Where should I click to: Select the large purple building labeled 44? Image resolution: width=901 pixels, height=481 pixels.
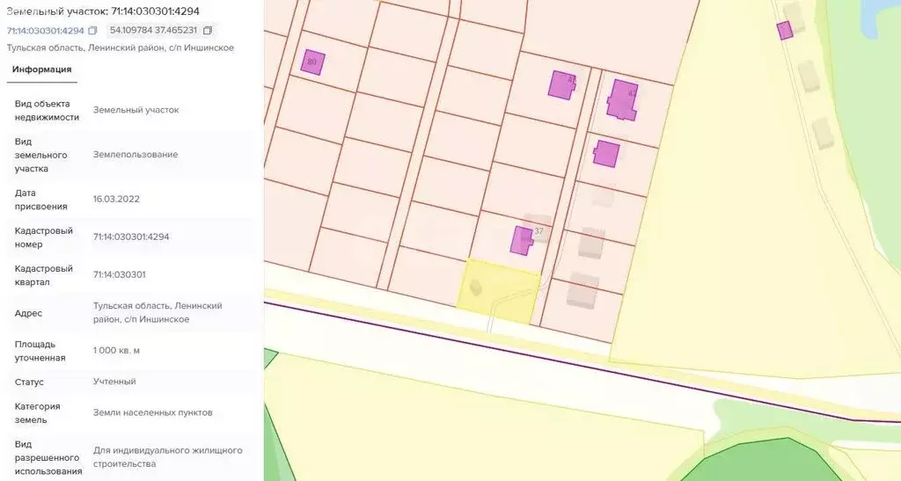622,98
